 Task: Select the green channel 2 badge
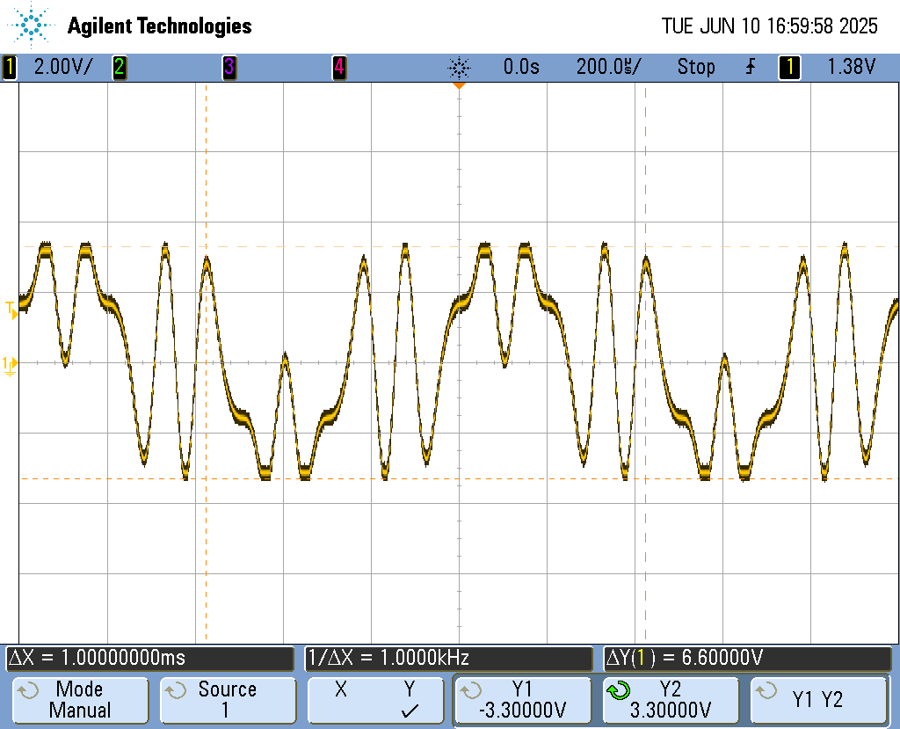click(x=119, y=67)
